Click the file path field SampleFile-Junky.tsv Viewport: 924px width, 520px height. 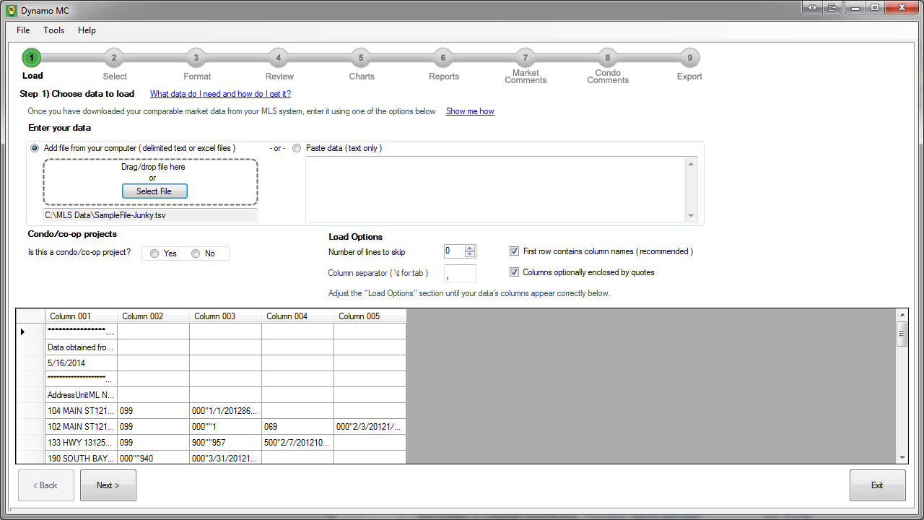click(x=150, y=214)
